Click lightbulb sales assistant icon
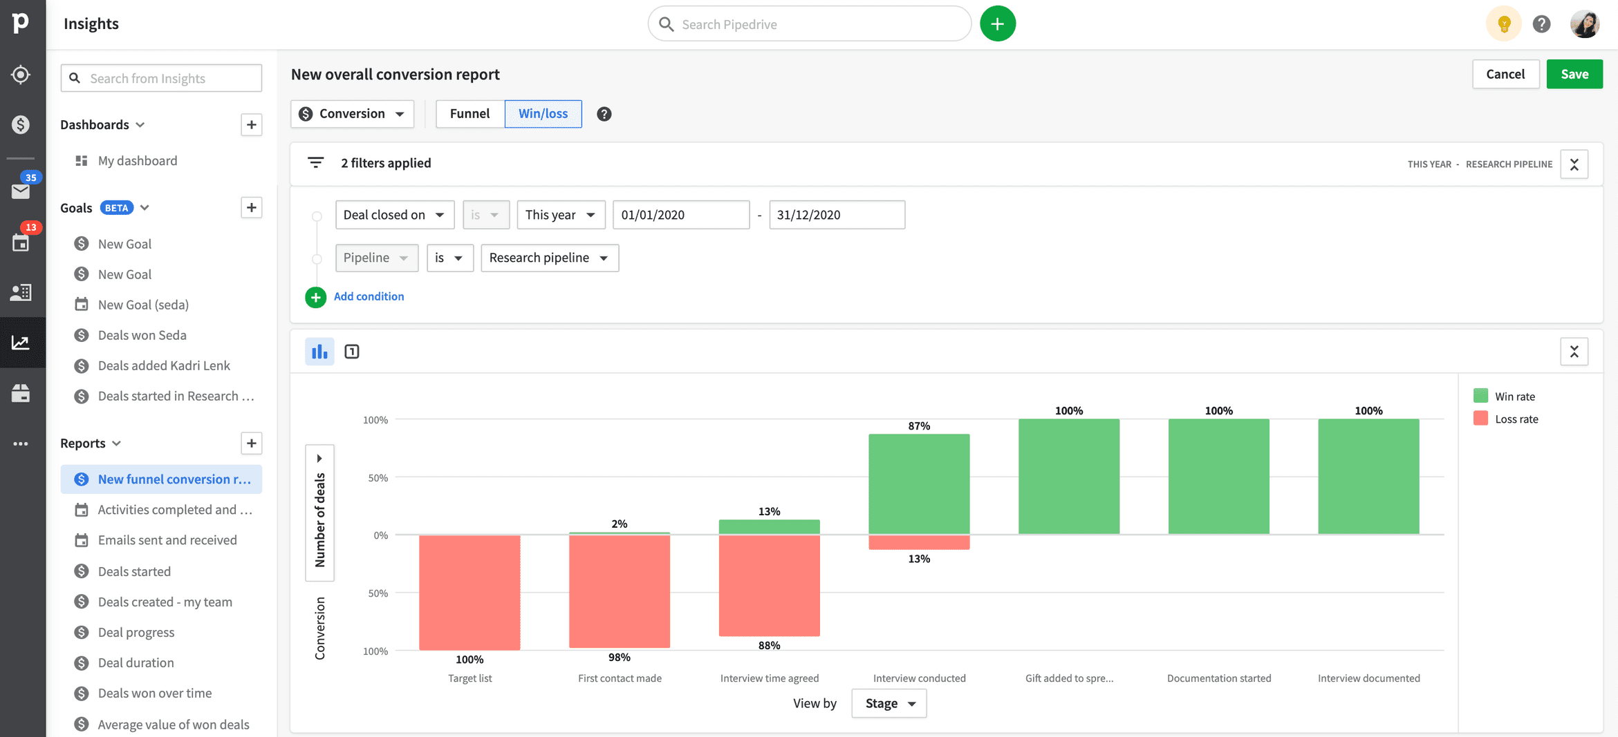 tap(1503, 24)
